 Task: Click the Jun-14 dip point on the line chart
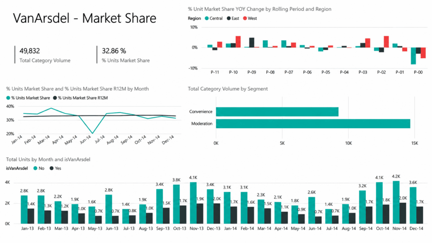pos(92,133)
